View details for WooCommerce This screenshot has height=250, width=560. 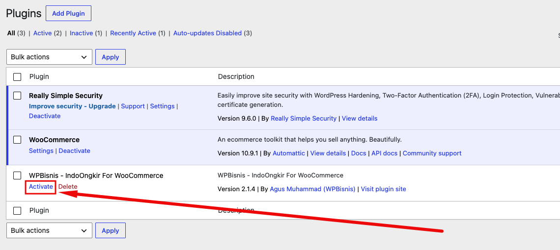pos(328,153)
